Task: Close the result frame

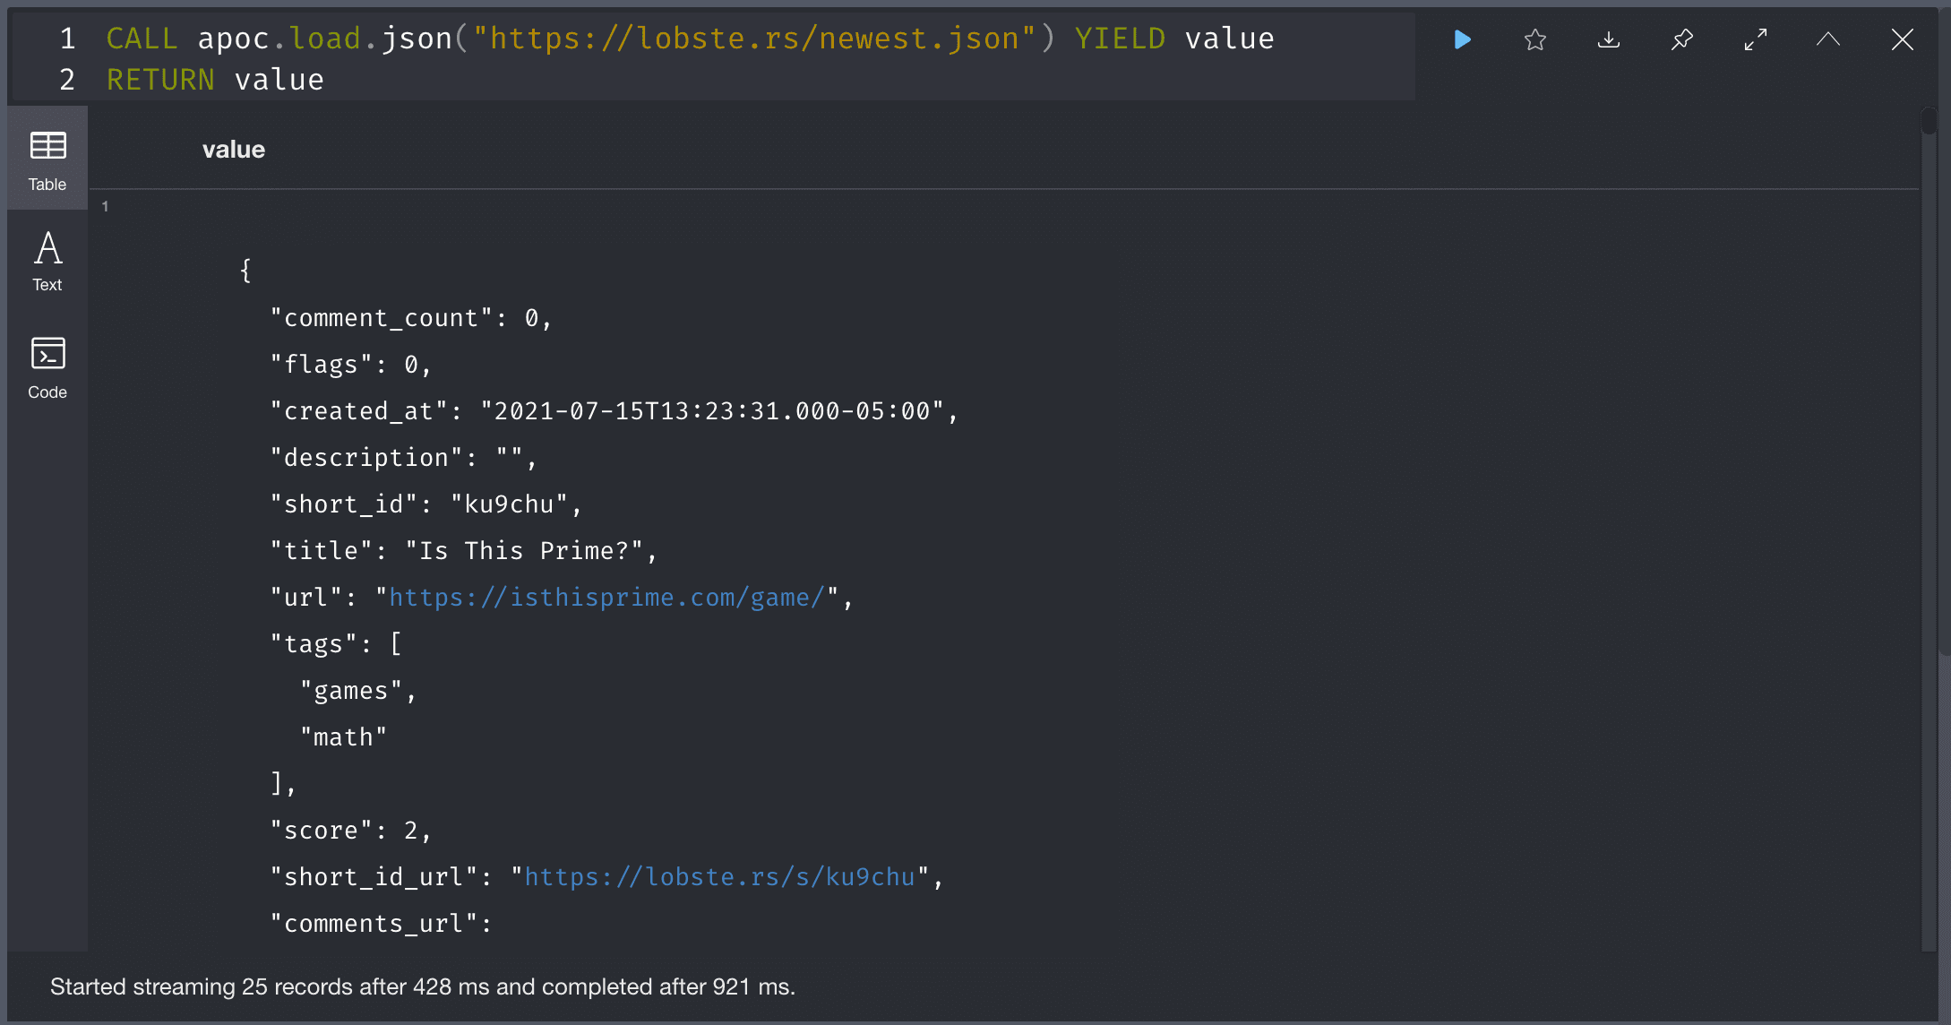Action: 1902,39
